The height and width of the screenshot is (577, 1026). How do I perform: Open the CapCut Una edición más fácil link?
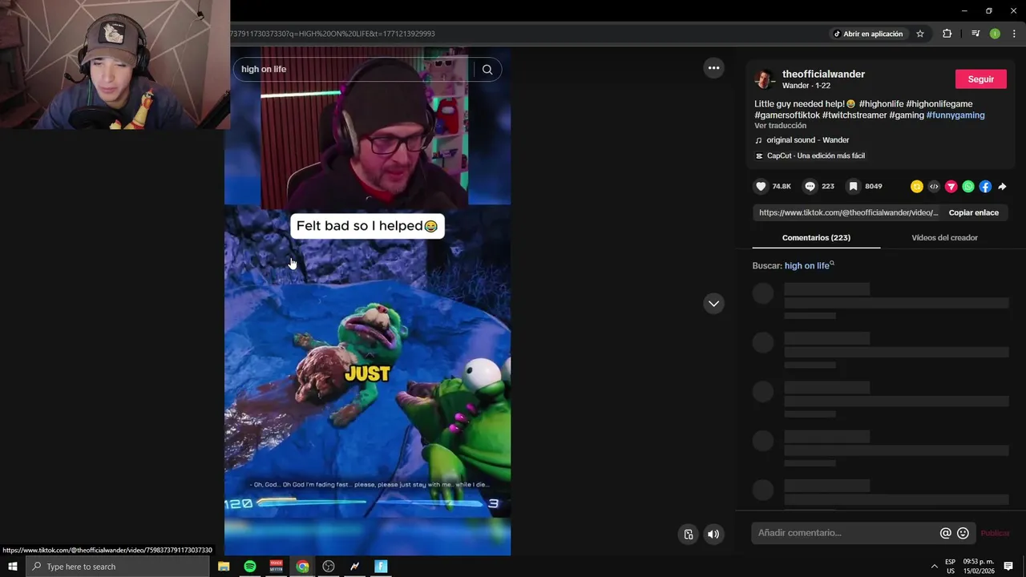[x=815, y=156]
